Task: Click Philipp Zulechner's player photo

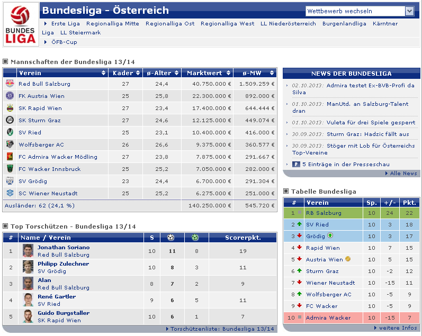Action: [x=28, y=267]
